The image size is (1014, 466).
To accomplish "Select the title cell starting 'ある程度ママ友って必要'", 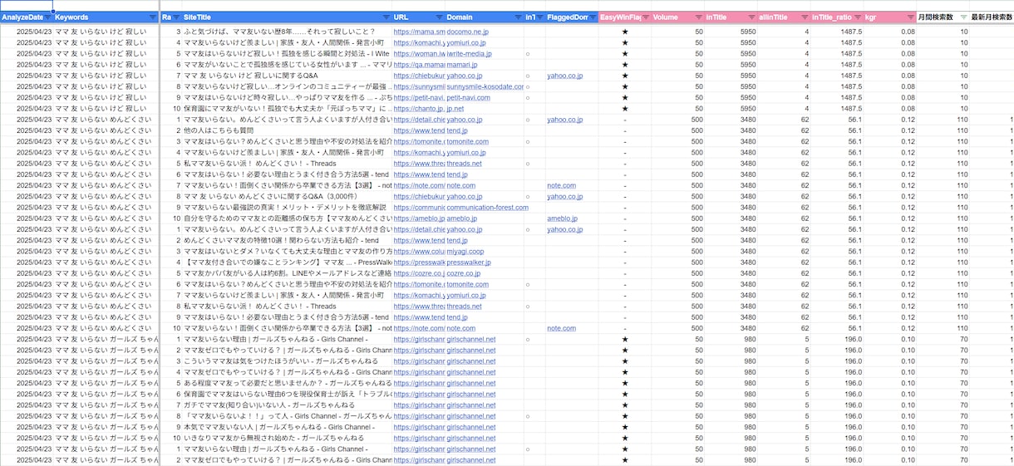I will [x=287, y=383].
